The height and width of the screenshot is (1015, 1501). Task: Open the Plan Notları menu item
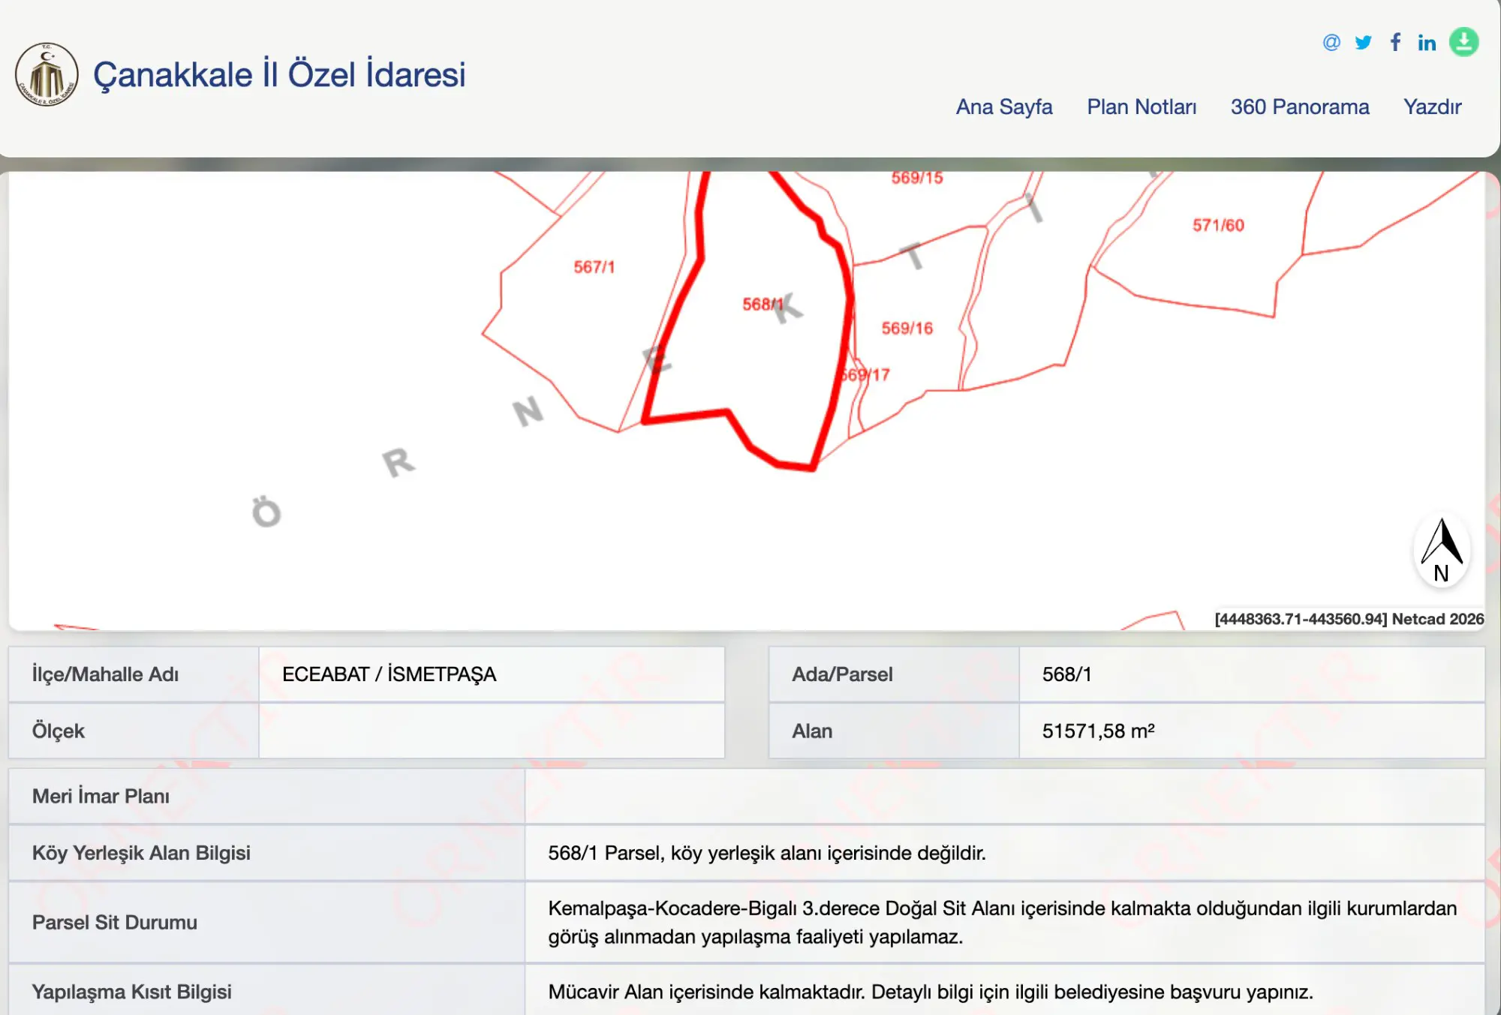coord(1142,107)
